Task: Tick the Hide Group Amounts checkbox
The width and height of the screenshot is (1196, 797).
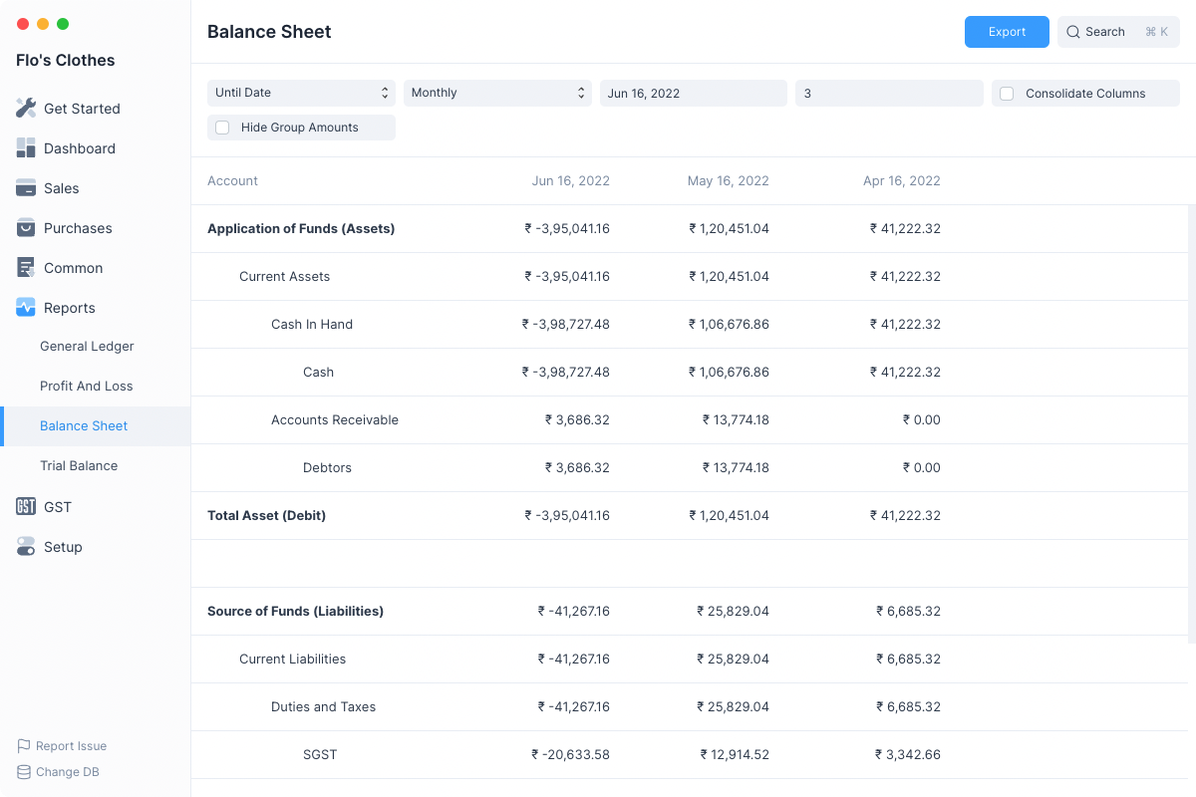Action: [222, 128]
